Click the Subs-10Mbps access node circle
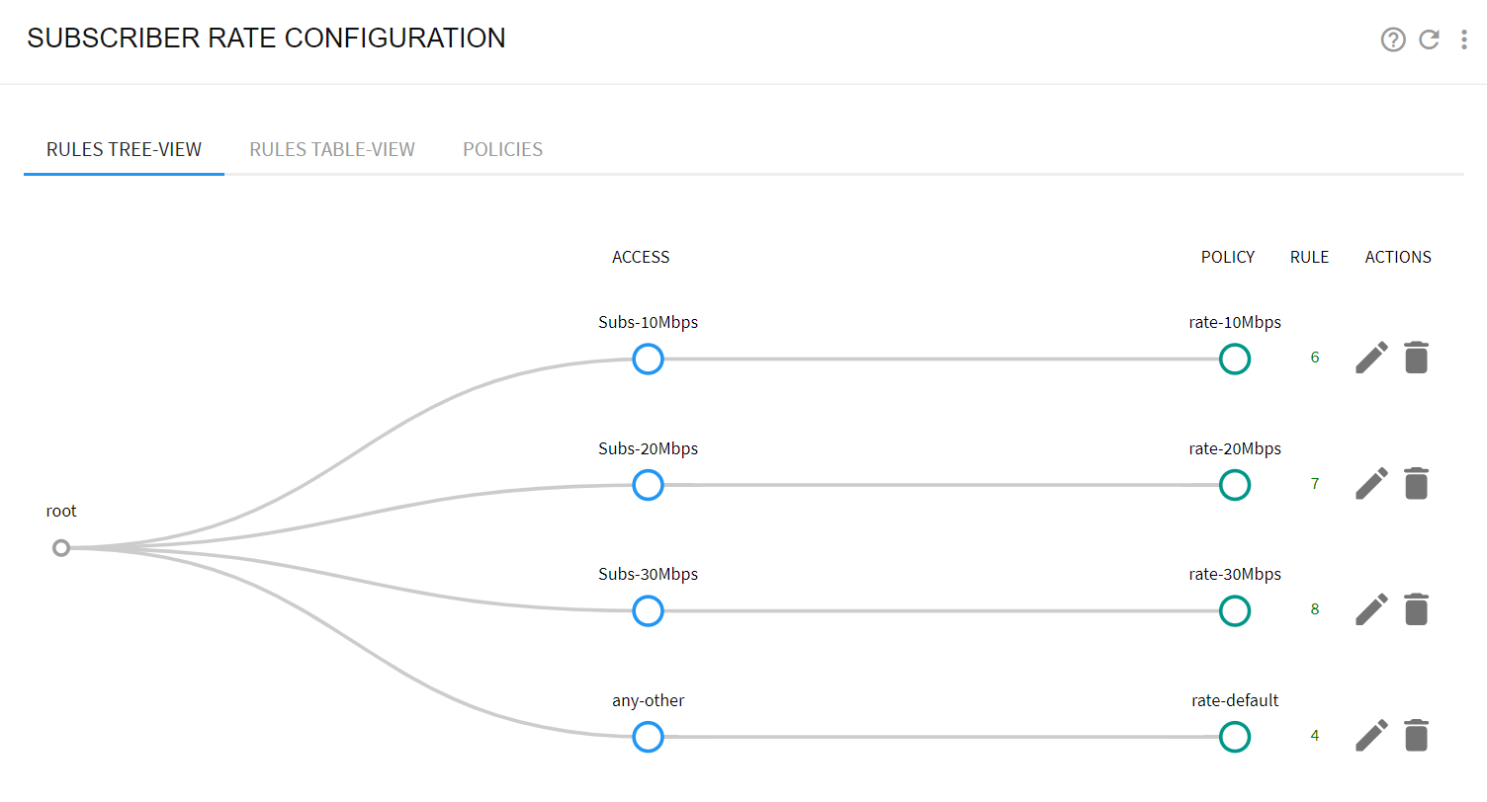1487x802 pixels. [x=648, y=359]
